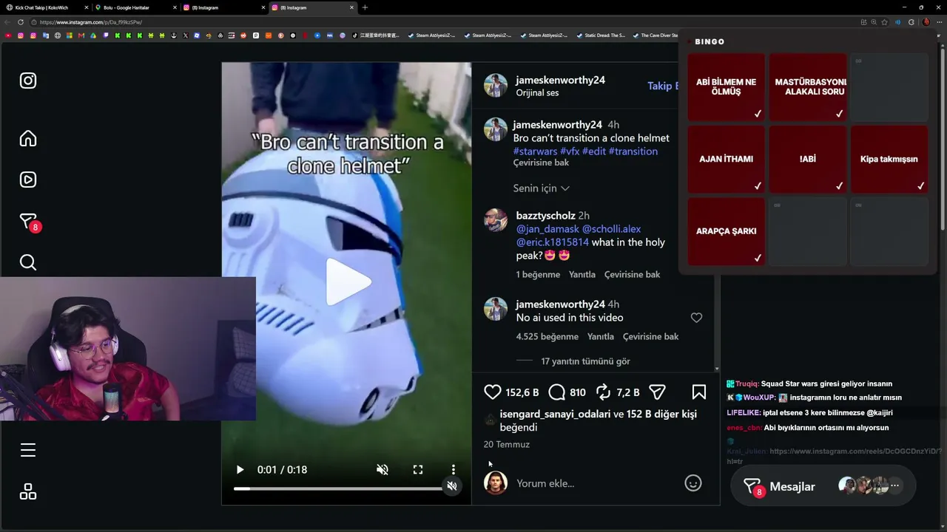This screenshot has height=532, width=947.
Task: Toggle the "ARAPÇA ŞARKI" bingo tile
Action: point(726,231)
